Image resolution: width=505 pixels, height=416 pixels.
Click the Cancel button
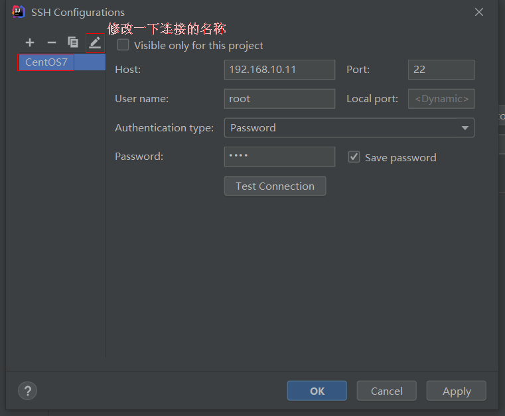[x=386, y=391]
